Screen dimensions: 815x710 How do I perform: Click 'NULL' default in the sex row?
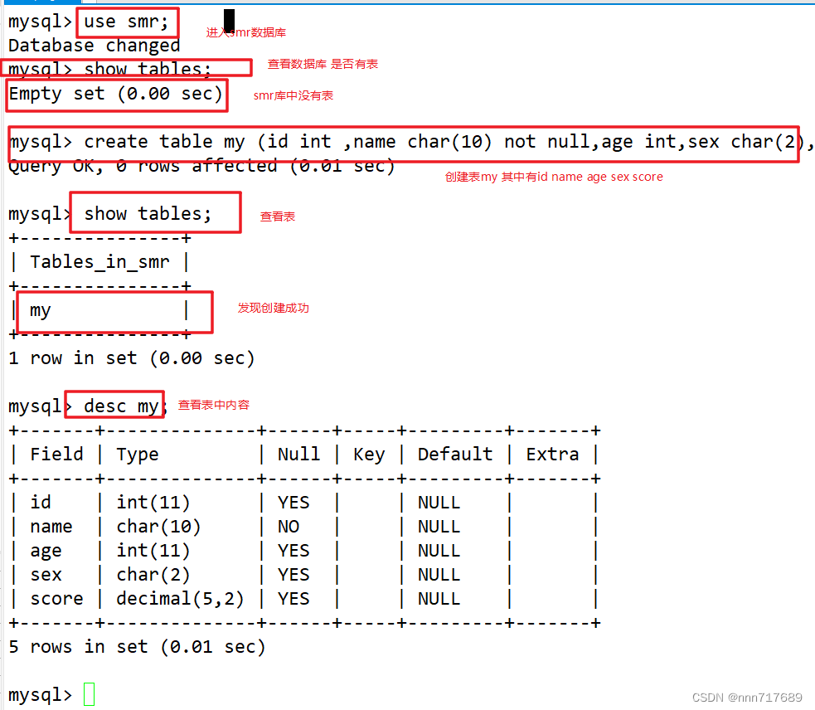pyautogui.click(x=439, y=575)
